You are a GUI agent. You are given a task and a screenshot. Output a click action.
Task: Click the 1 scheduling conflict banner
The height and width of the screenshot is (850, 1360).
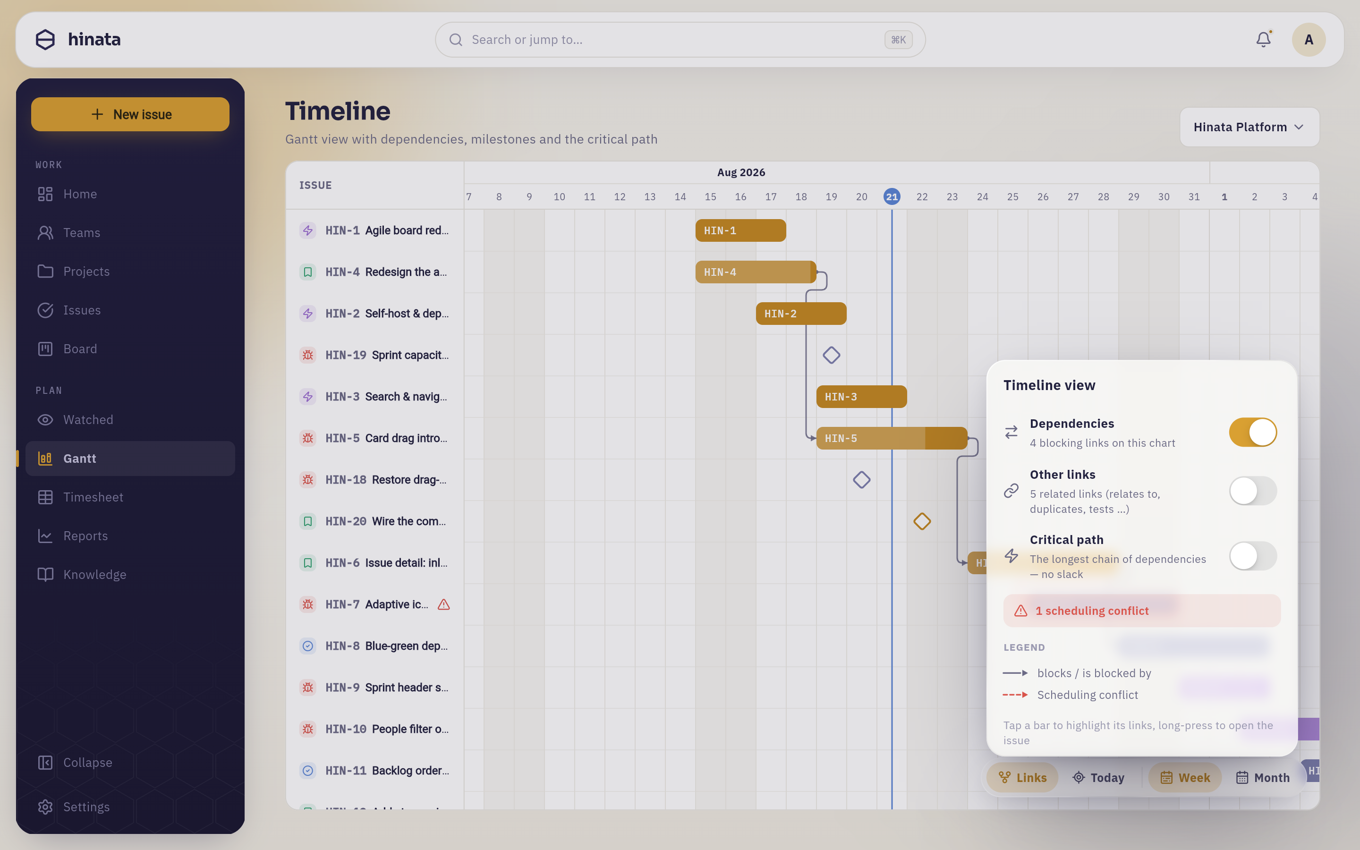[x=1142, y=611]
